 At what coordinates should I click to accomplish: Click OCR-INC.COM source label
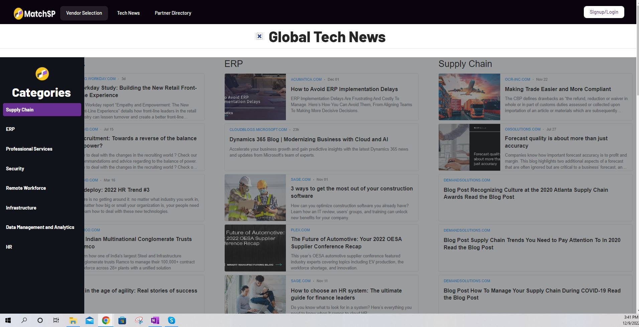(x=517, y=79)
